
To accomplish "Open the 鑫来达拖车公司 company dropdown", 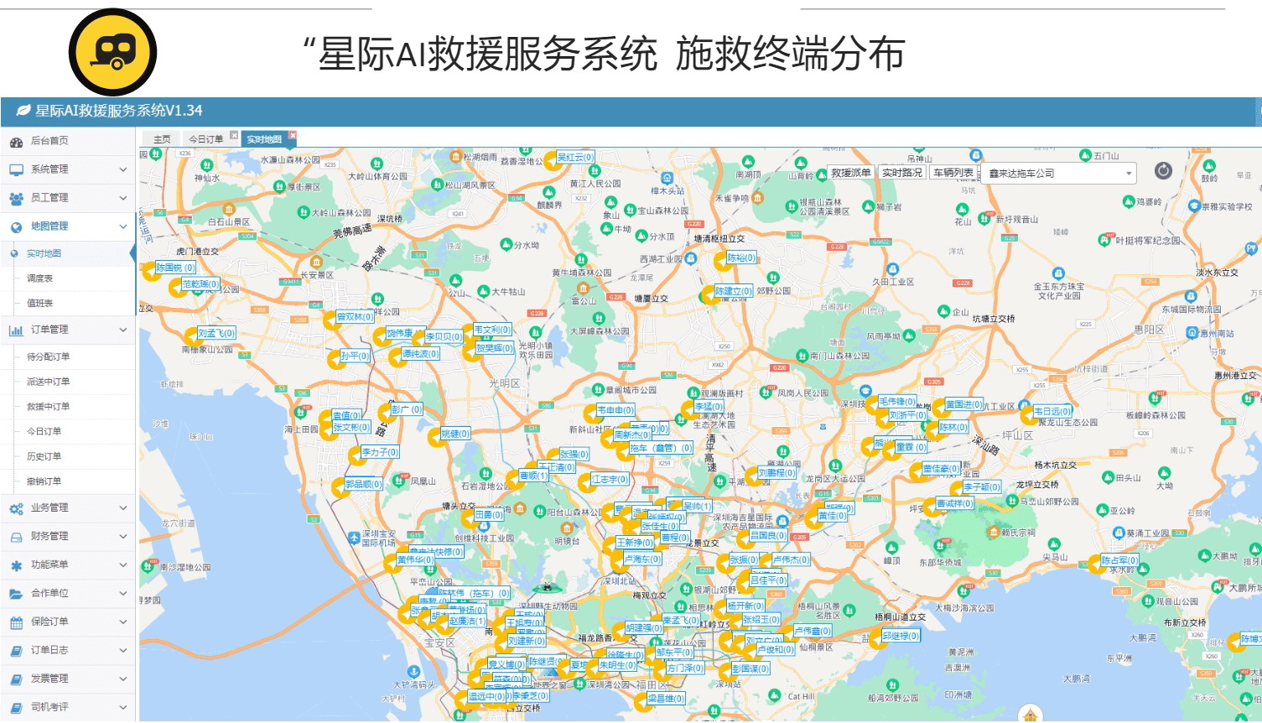I will tap(1060, 174).
